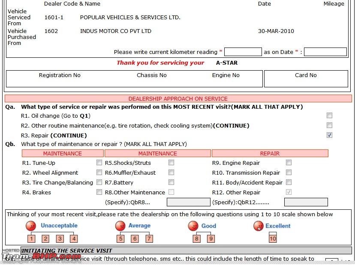Check the Other Maintenance checkbox
The width and height of the screenshot is (355, 265).
click(171, 192)
